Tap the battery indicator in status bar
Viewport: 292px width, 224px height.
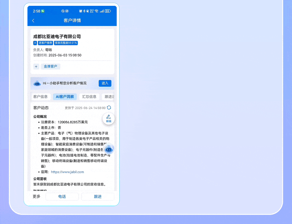[107, 11]
